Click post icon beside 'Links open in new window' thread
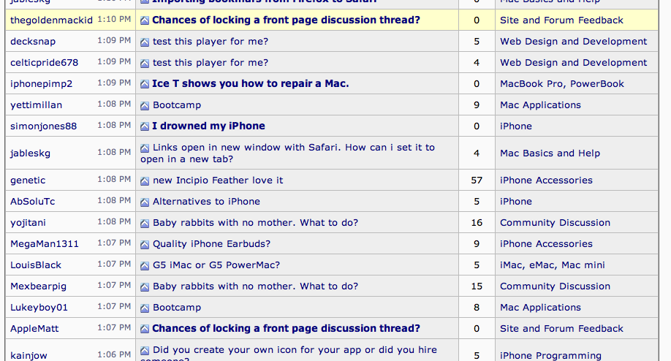Screen dimensions: 671x361 click(x=145, y=148)
